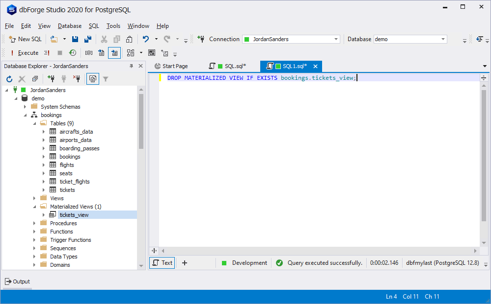The image size is (491, 304).
Task: Click the Database Explorer vertical scrollbar
Action: [141, 122]
